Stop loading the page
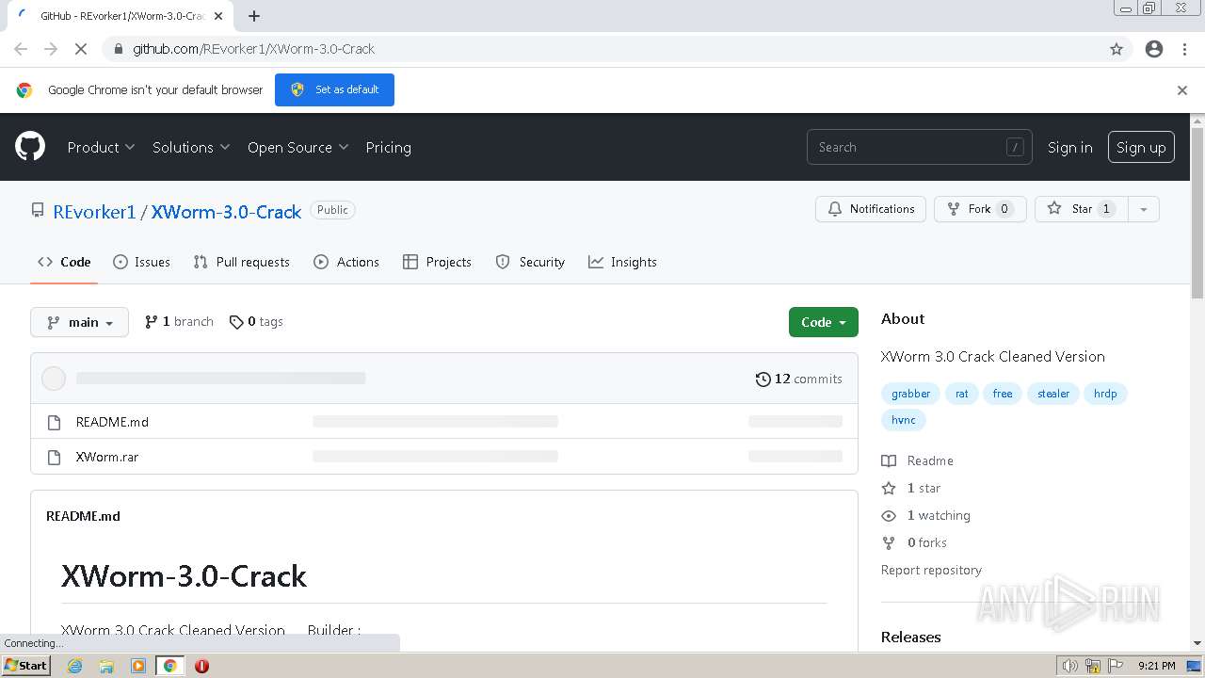The width and height of the screenshot is (1205, 678). pyautogui.click(x=81, y=49)
